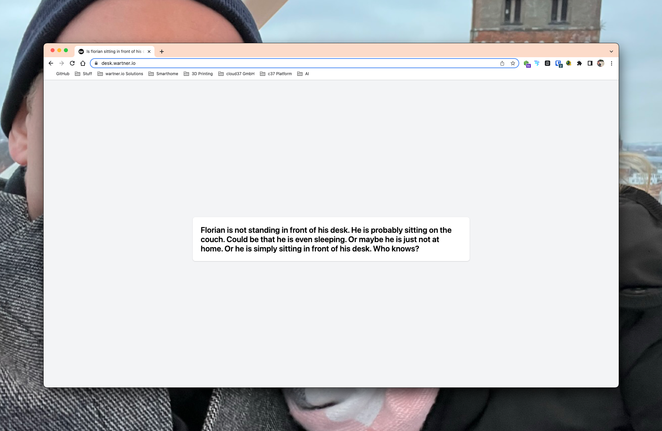This screenshot has width=662, height=431.
Task: Click the browser back navigation button
Action: (51, 63)
